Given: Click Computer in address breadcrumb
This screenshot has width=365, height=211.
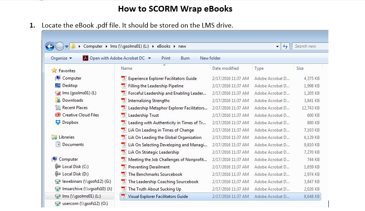Looking at the screenshot, I should coord(93,46).
